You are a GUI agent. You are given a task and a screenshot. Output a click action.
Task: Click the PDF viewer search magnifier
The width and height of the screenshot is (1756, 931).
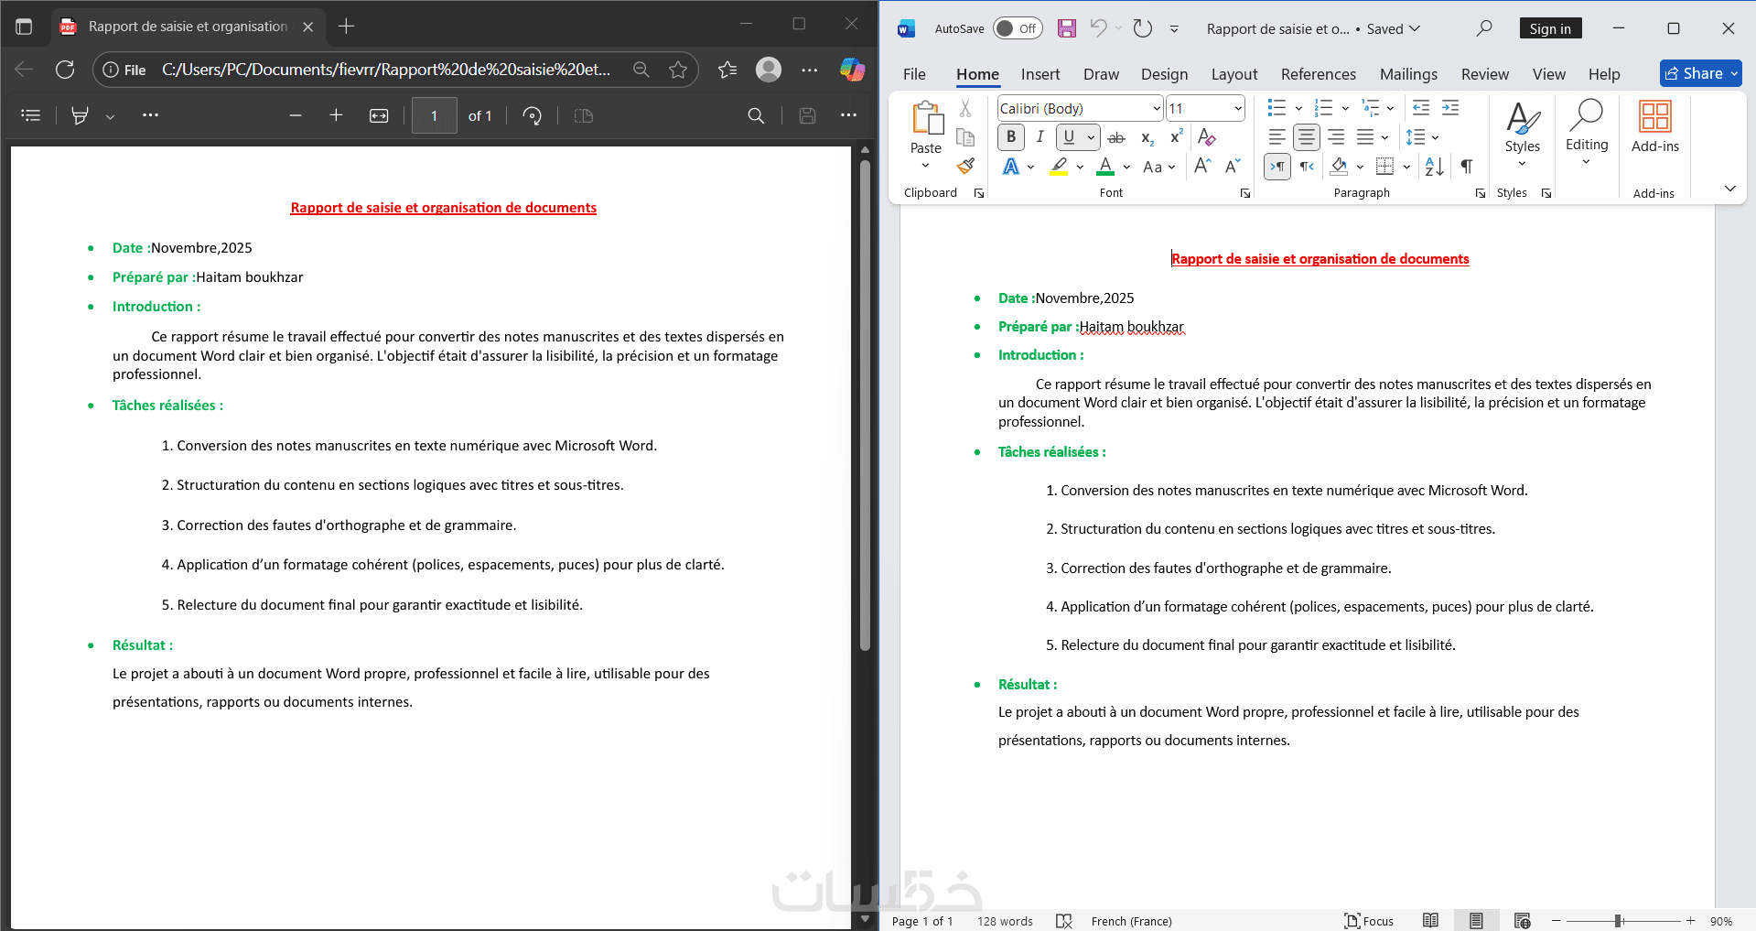pyautogui.click(x=756, y=115)
